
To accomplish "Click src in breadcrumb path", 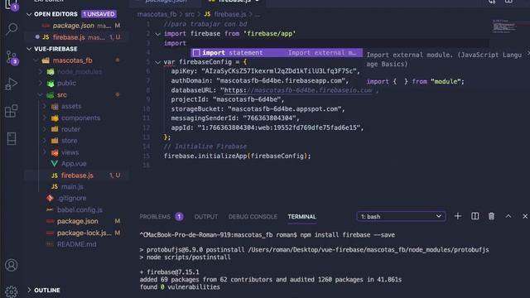I will pos(190,14).
